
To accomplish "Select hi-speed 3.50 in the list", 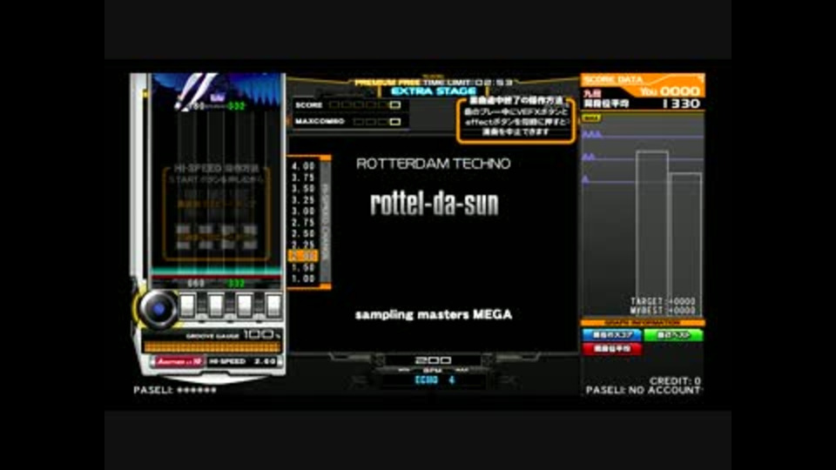I will tap(303, 189).
